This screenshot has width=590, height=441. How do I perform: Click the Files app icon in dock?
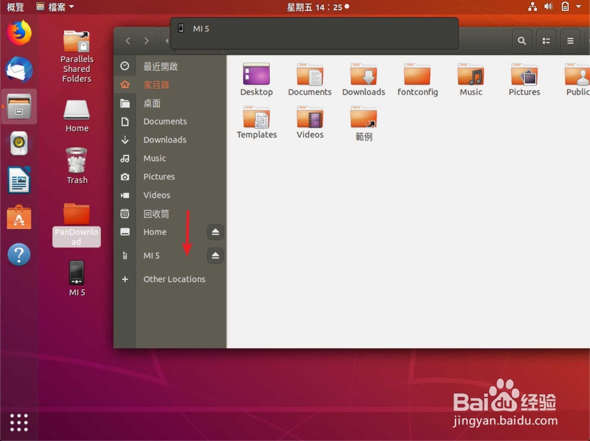[x=19, y=106]
